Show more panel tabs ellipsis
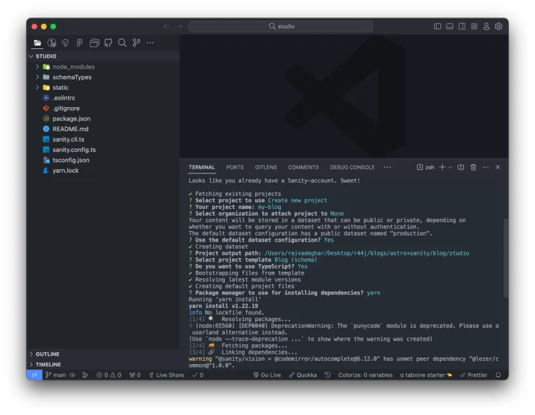This screenshot has width=535, height=415. [387, 167]
